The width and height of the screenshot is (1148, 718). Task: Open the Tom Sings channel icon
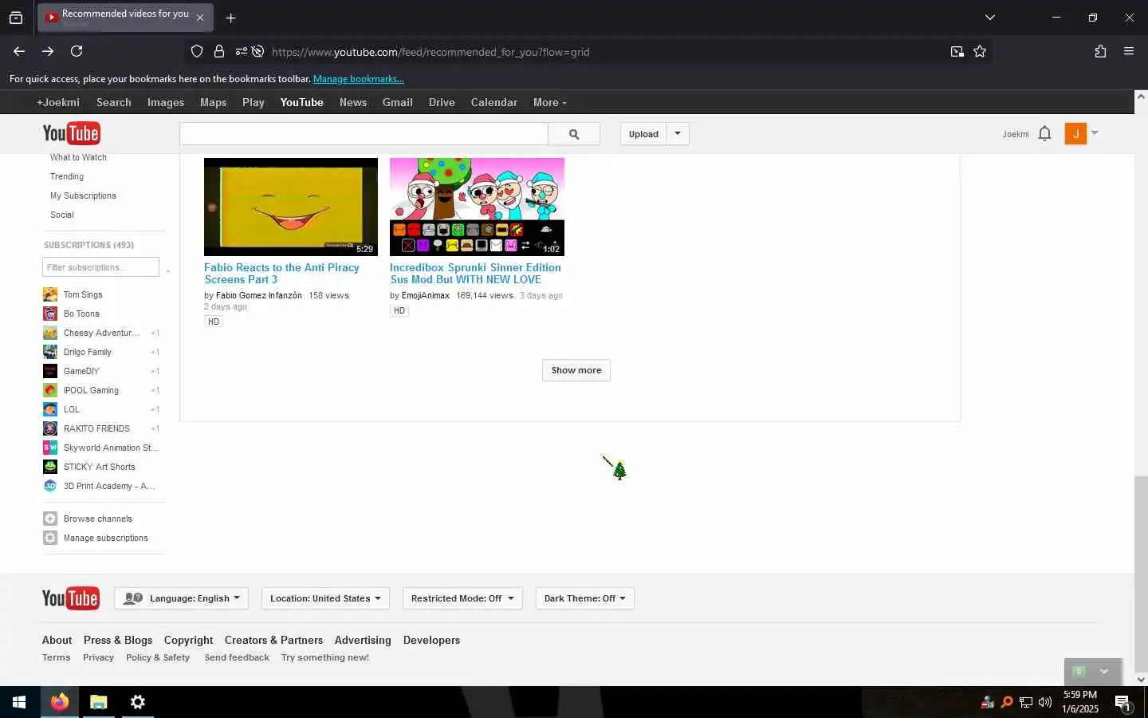pos(50,294)
